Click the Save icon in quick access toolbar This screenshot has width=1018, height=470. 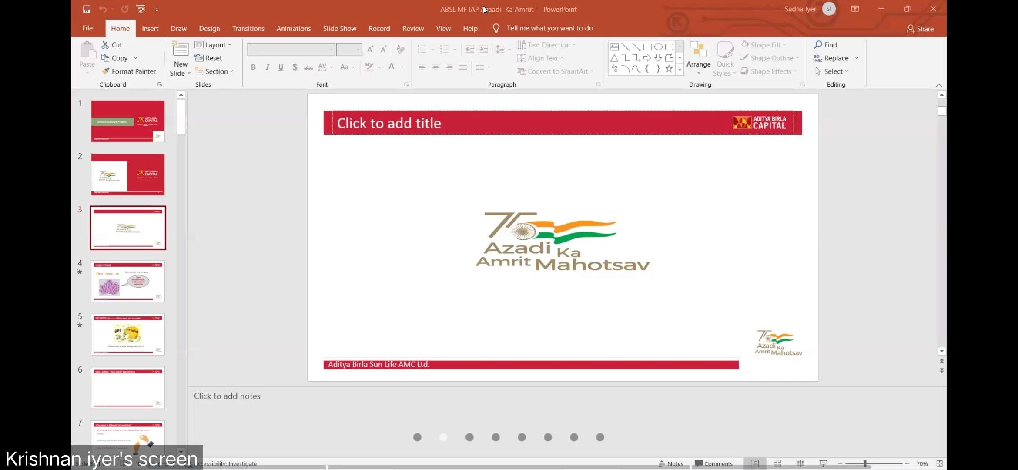[x=87, y=9]
